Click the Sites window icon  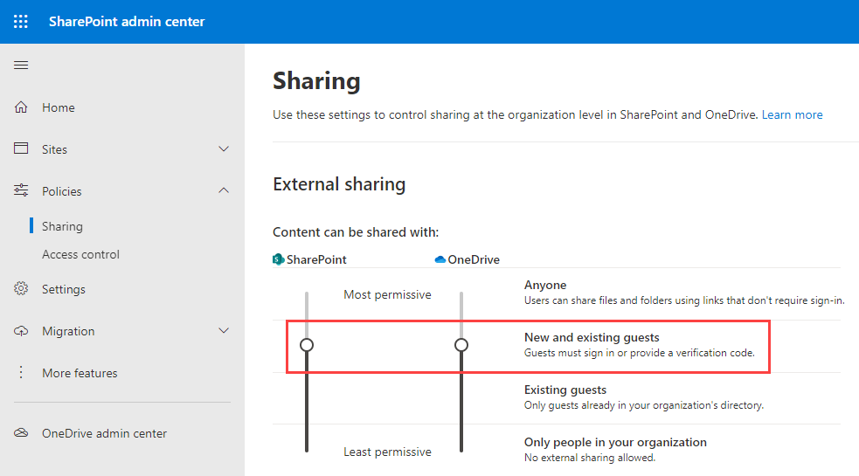(x=21, y=148)
